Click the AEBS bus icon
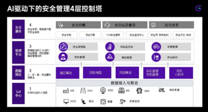Viewport: 208px width, 112px height. [139, 91]
